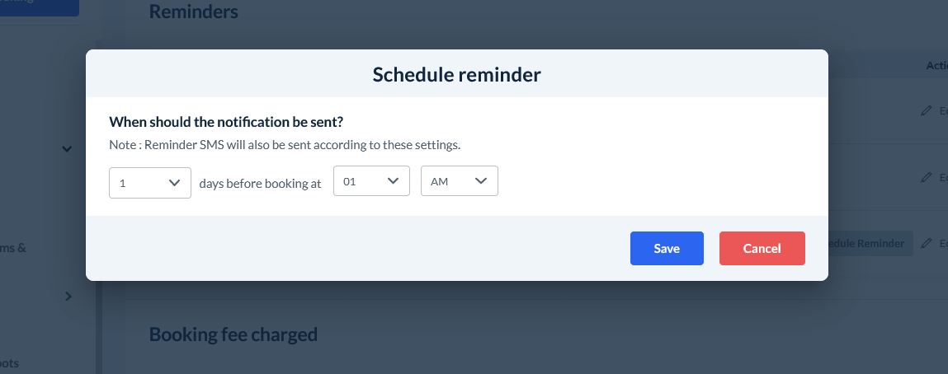Click the Reminder SMS note text
The width and height of the screenshot is (948, 374).
click(285, 145)
